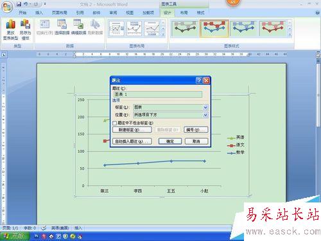Choose the third chart layout thumbnail
The width and height of the screenshot is (321, 241).
point(152,28)
